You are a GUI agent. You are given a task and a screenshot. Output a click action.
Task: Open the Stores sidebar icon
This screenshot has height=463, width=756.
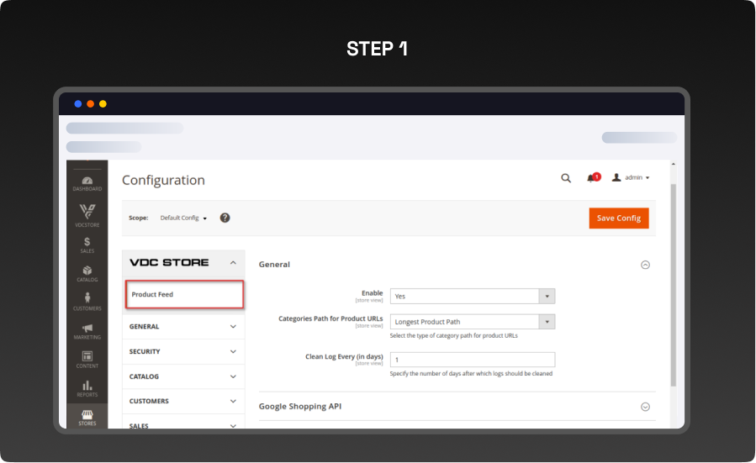(x=87, y=416)
